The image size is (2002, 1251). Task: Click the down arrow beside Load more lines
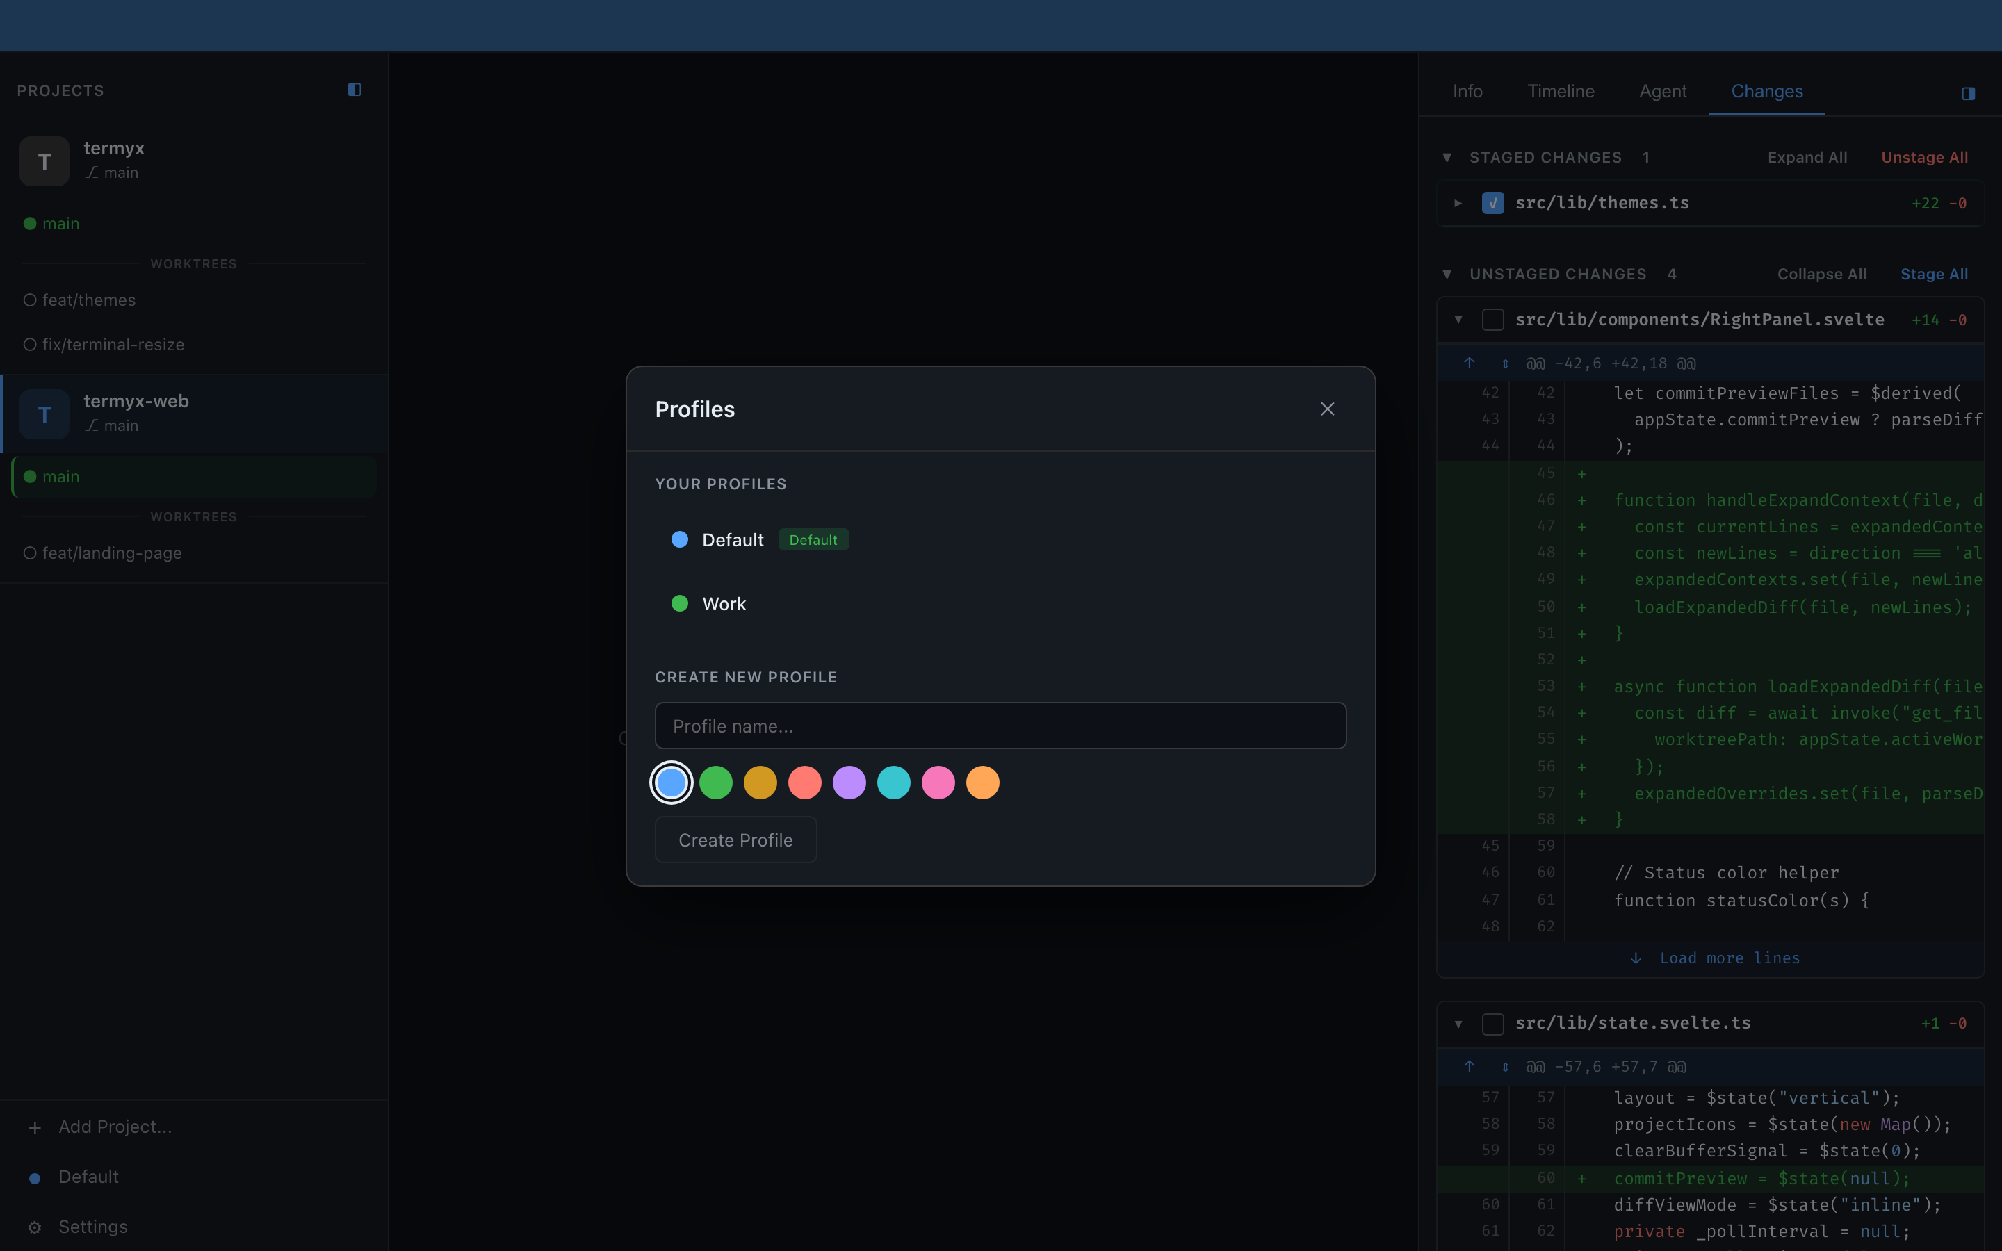1636,958
